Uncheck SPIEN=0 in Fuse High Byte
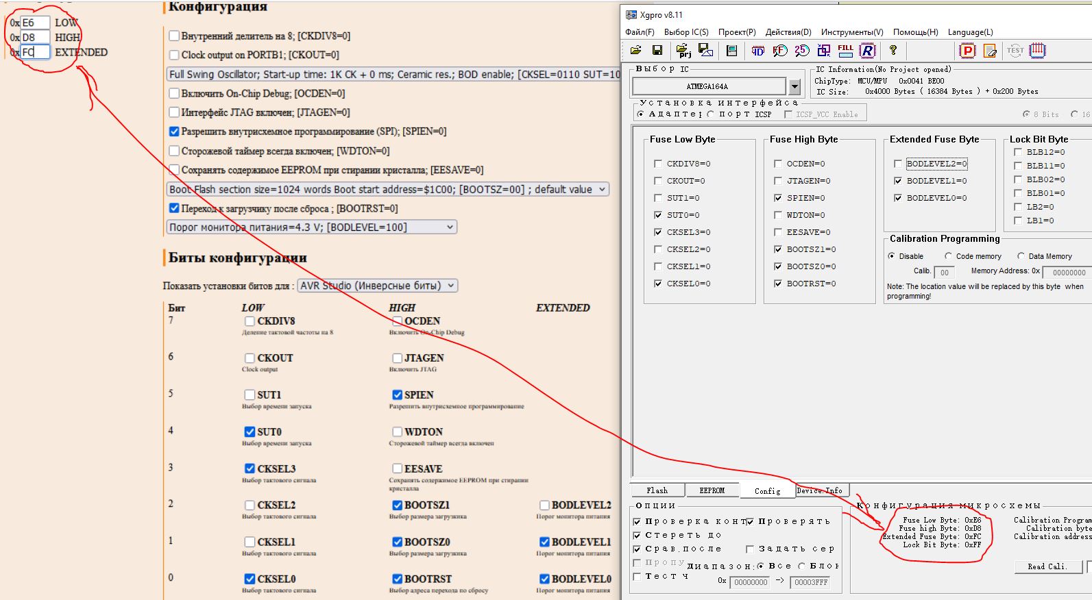 pyautogui.click(x=778, y=198)
